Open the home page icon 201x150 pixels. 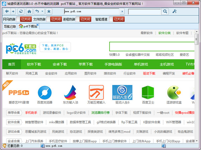[x=29, y=11]
